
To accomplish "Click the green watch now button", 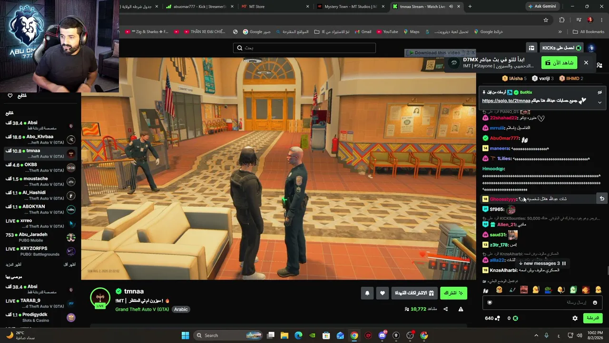I will 559,63.
